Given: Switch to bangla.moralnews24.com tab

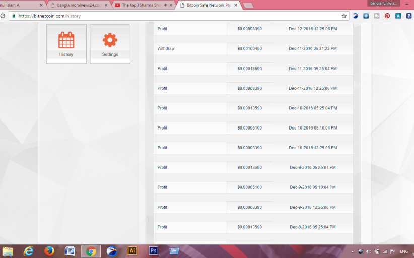Looking at the screenshot, I should coord(76,5).
